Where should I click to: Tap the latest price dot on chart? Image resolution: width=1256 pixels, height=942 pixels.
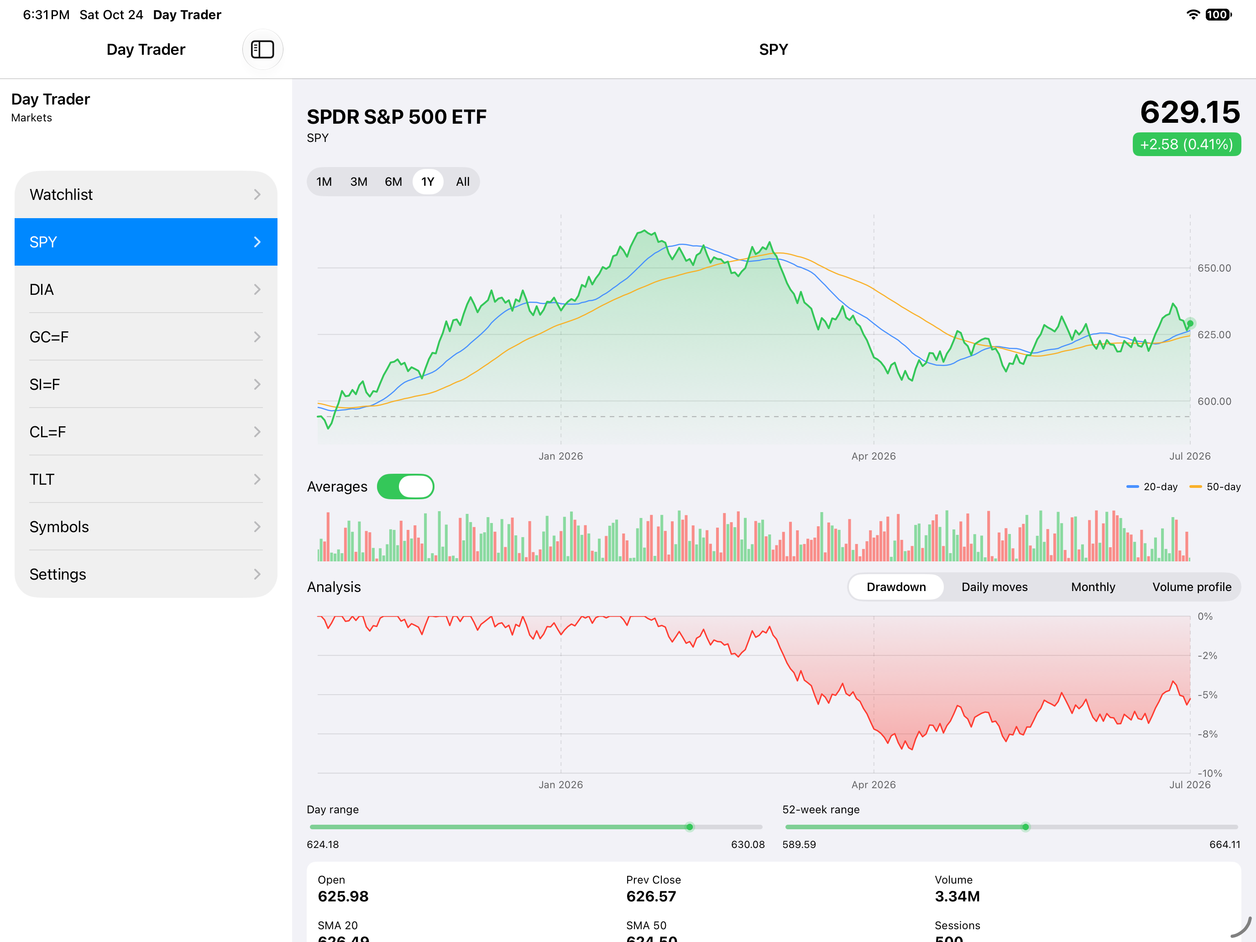click(1190, 324)
